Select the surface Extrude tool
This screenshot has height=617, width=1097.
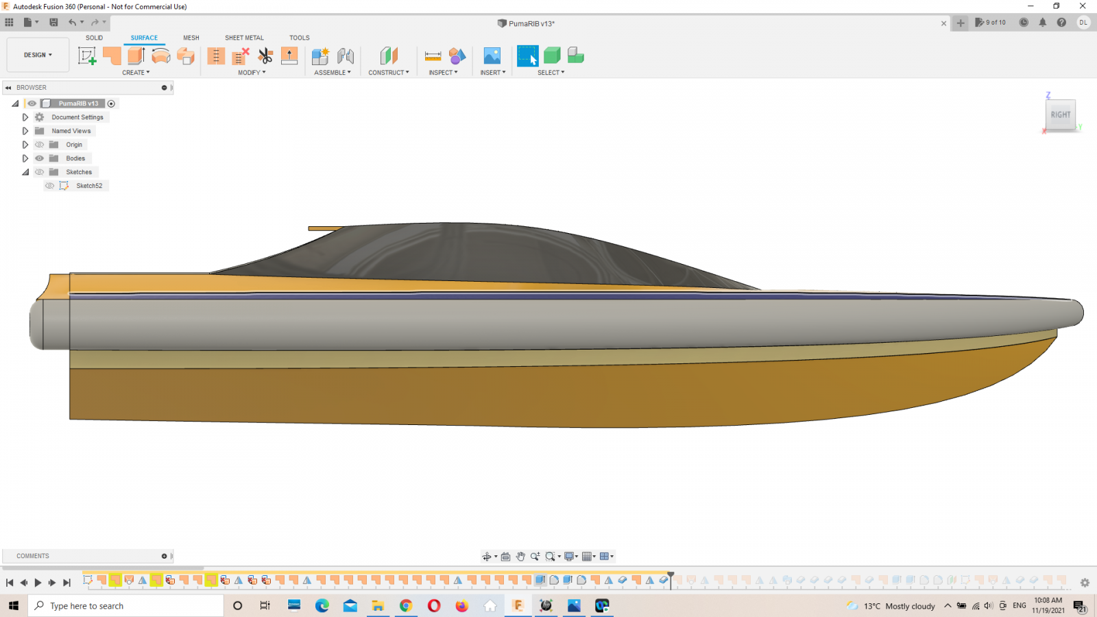(x=136, y=56)
